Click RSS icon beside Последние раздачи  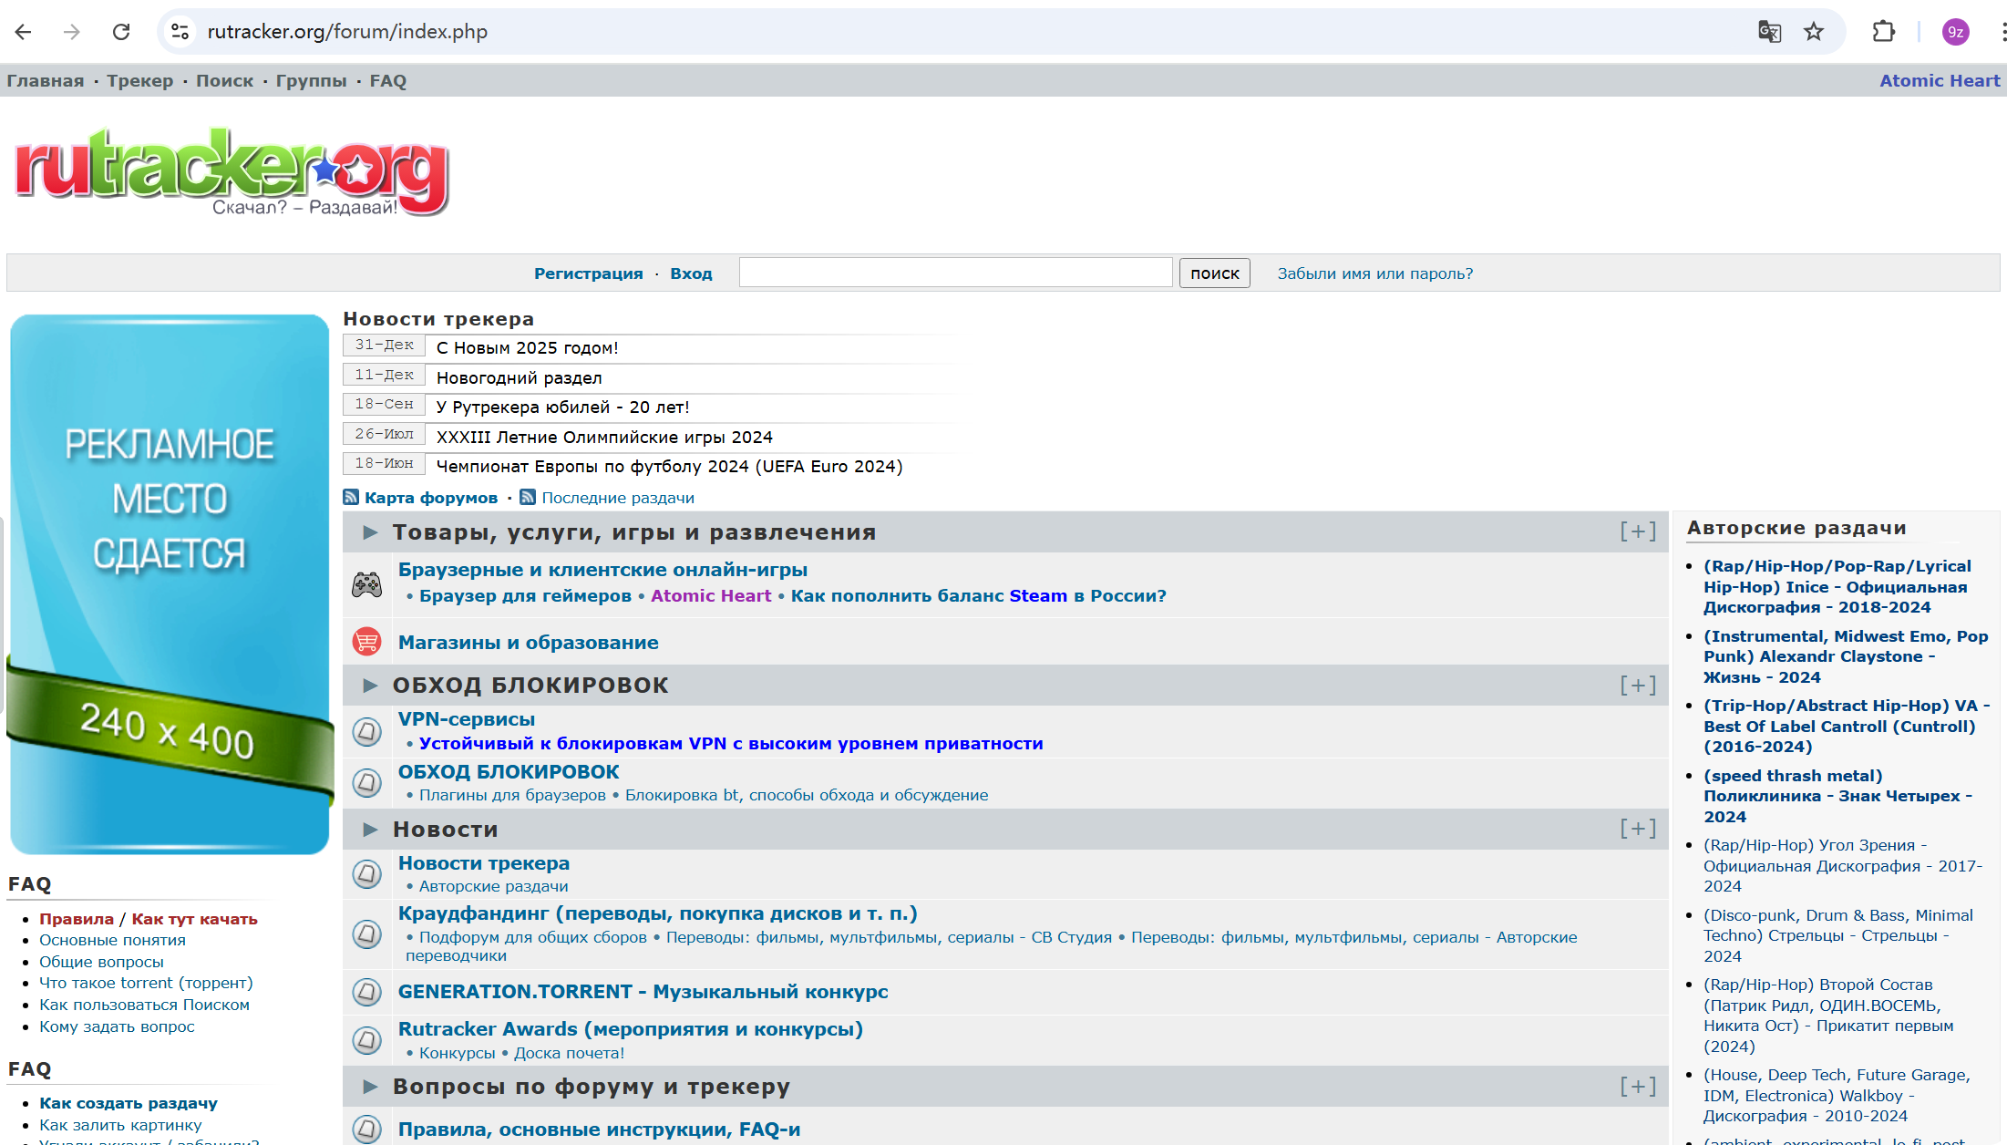tap(528, 498)
